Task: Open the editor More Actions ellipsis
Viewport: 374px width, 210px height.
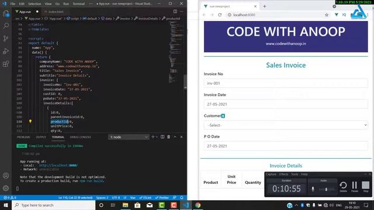Action: [182, 12]
